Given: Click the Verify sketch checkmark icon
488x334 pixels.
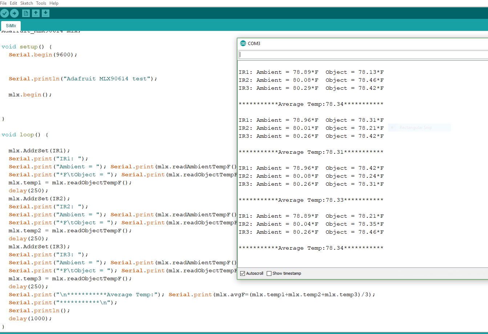Looking at the screenshot, I should tap(4, 13).
